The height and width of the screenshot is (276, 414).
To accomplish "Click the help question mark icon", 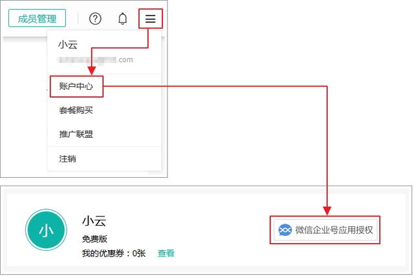I will coord(95,19).
